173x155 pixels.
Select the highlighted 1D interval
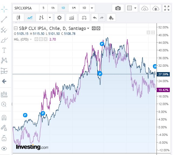pos(63,8)
